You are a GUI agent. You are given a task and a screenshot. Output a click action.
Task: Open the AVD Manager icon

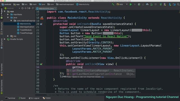[165, 4]
